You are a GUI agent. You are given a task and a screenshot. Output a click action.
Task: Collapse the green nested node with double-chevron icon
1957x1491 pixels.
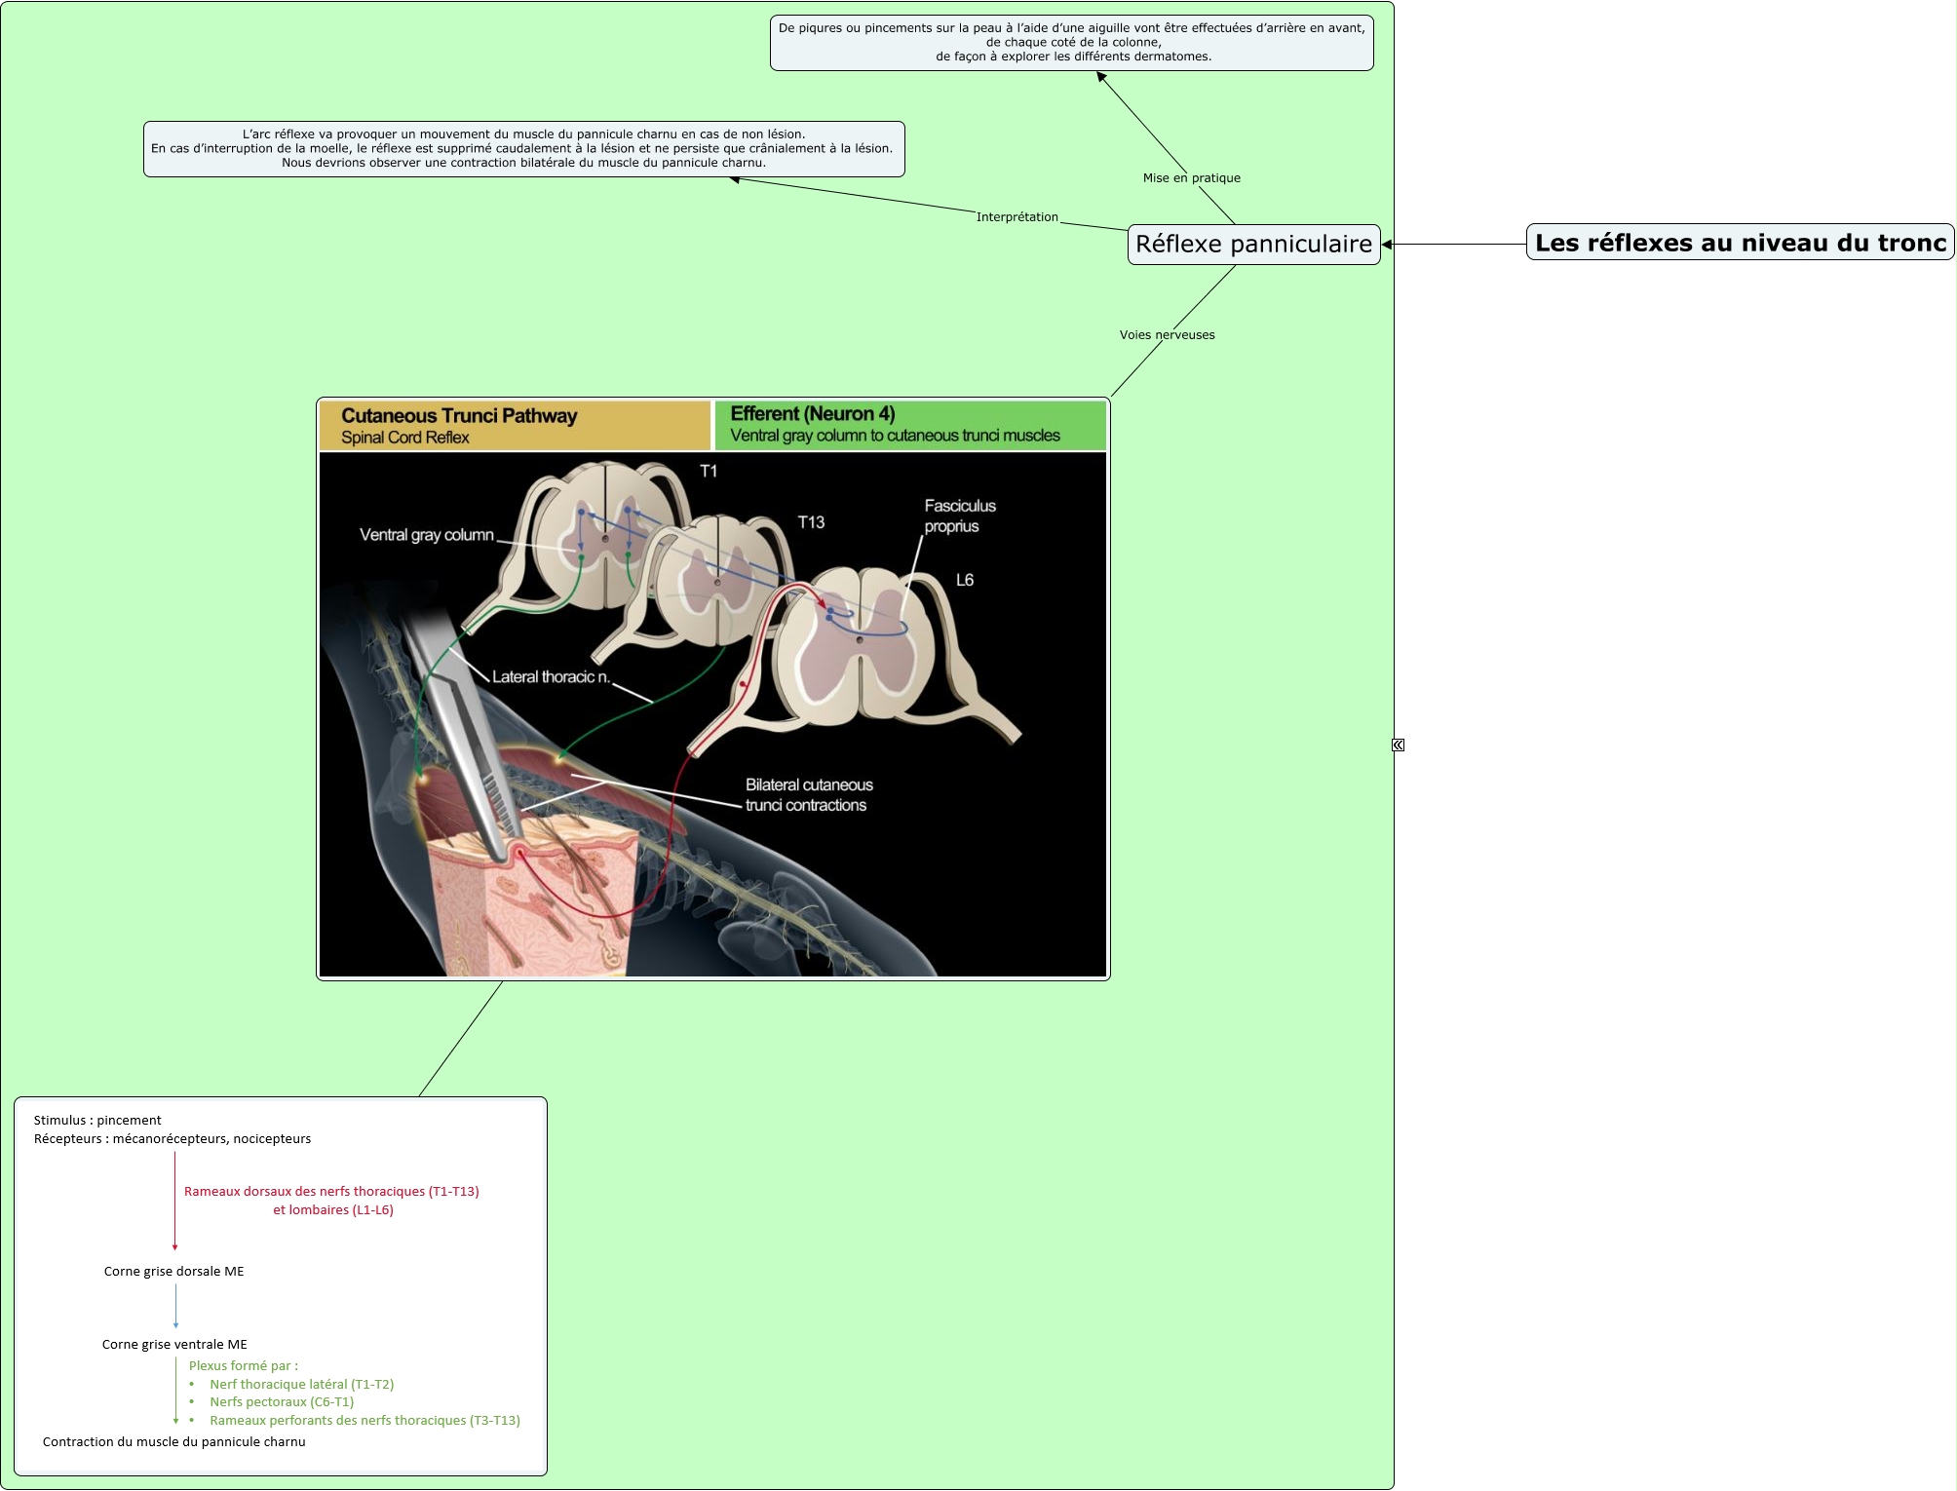pos(1398,745)
